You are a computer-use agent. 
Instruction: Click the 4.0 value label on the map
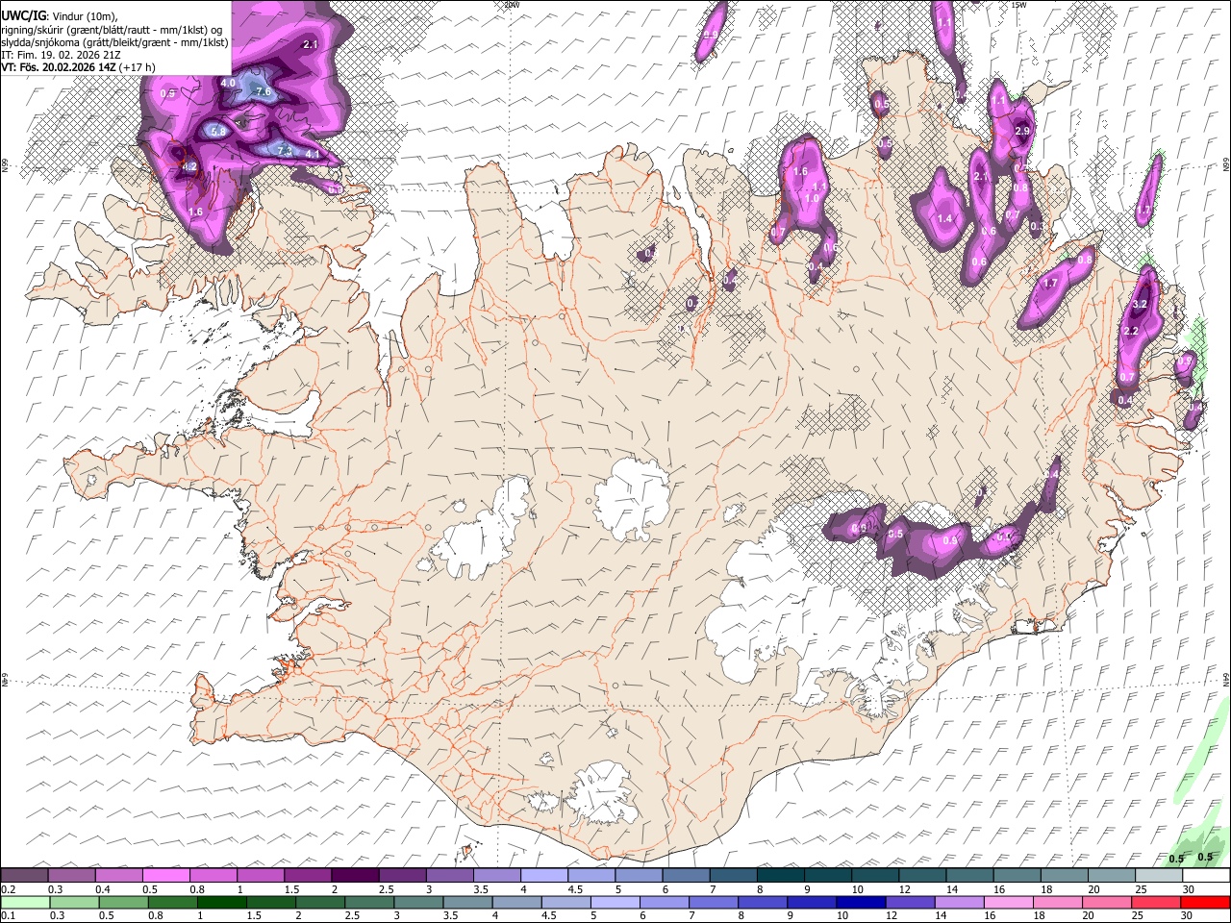tap(228, 84)
